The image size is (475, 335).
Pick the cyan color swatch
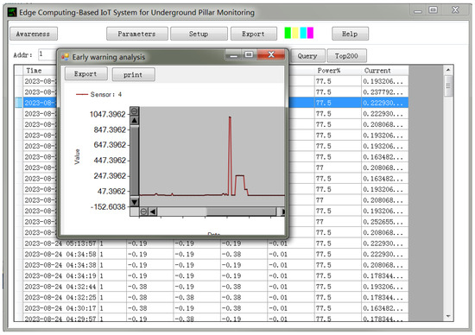point(303,33)
